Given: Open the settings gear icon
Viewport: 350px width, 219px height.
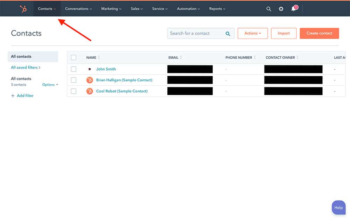Looking at the screenshot, I should [x=281, y=9].
